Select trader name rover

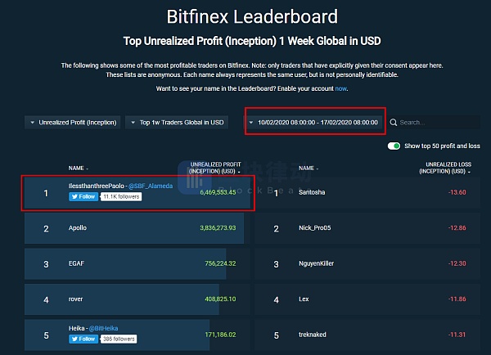pyautogui.click(x=76, y=299)
